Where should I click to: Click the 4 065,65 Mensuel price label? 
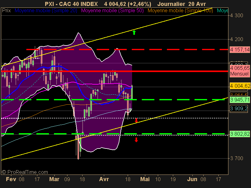(240, 71)
